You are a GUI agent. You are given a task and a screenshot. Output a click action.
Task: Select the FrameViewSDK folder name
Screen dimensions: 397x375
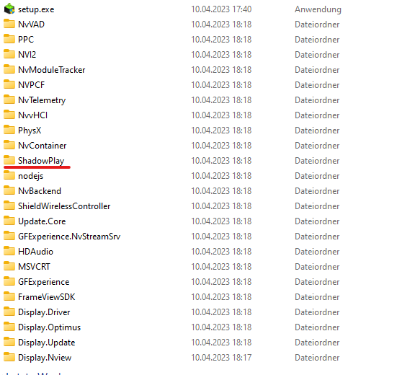tap(47, 297)
